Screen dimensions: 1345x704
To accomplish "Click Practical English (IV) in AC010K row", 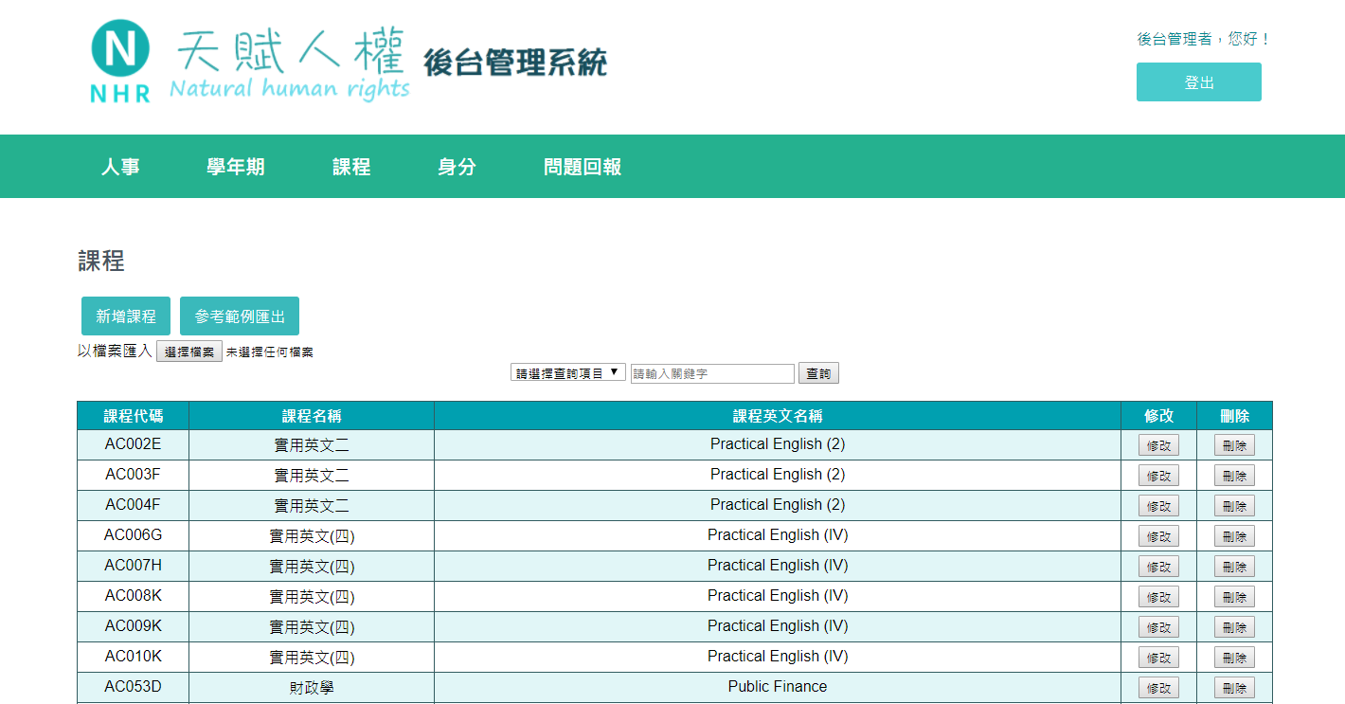I will [x=778, y=657].
